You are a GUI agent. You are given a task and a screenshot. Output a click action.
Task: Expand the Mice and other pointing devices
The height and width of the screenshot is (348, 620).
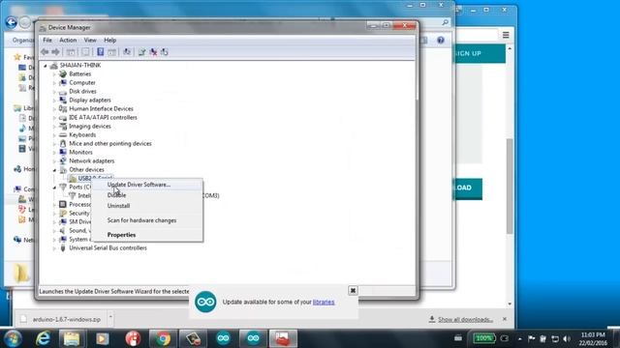pyautogui.click(x=54, y=144)
